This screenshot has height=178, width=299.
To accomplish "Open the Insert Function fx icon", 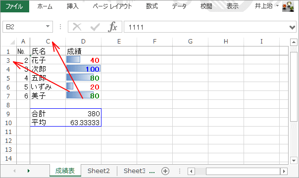I will (x=112, y=27).
